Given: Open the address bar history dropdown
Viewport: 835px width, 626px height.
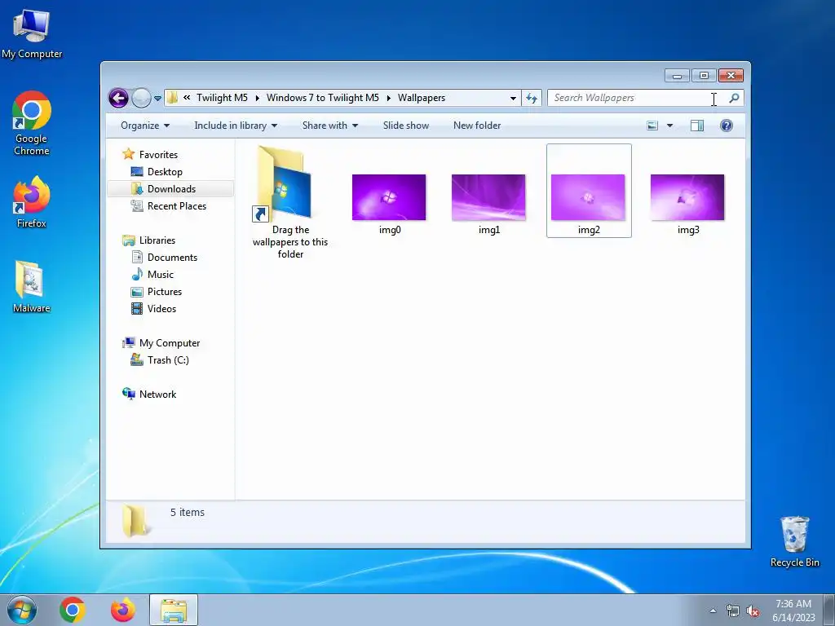Looking at the screenshot, I should (x=513, y=98).
